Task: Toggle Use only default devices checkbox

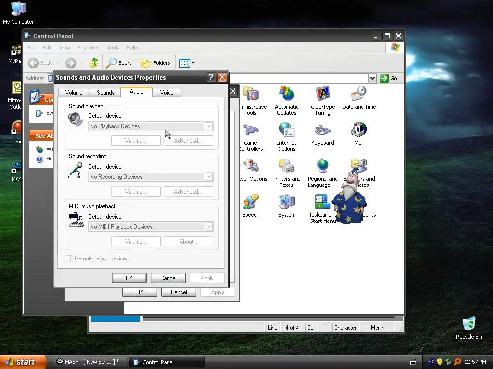Action: tap(67, 258)
